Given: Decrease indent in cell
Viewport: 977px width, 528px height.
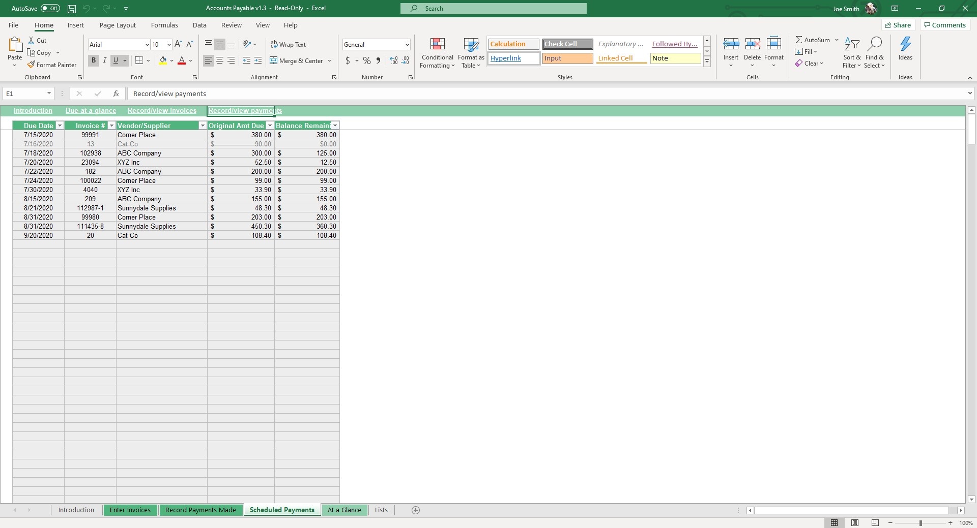Looking at the screenshot, I should (x=247, y=60).
